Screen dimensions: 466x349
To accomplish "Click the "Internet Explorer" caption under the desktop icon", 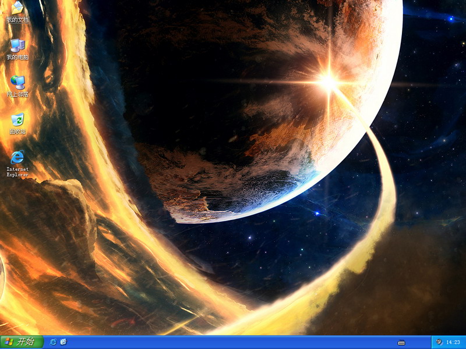I will point(17,172).
